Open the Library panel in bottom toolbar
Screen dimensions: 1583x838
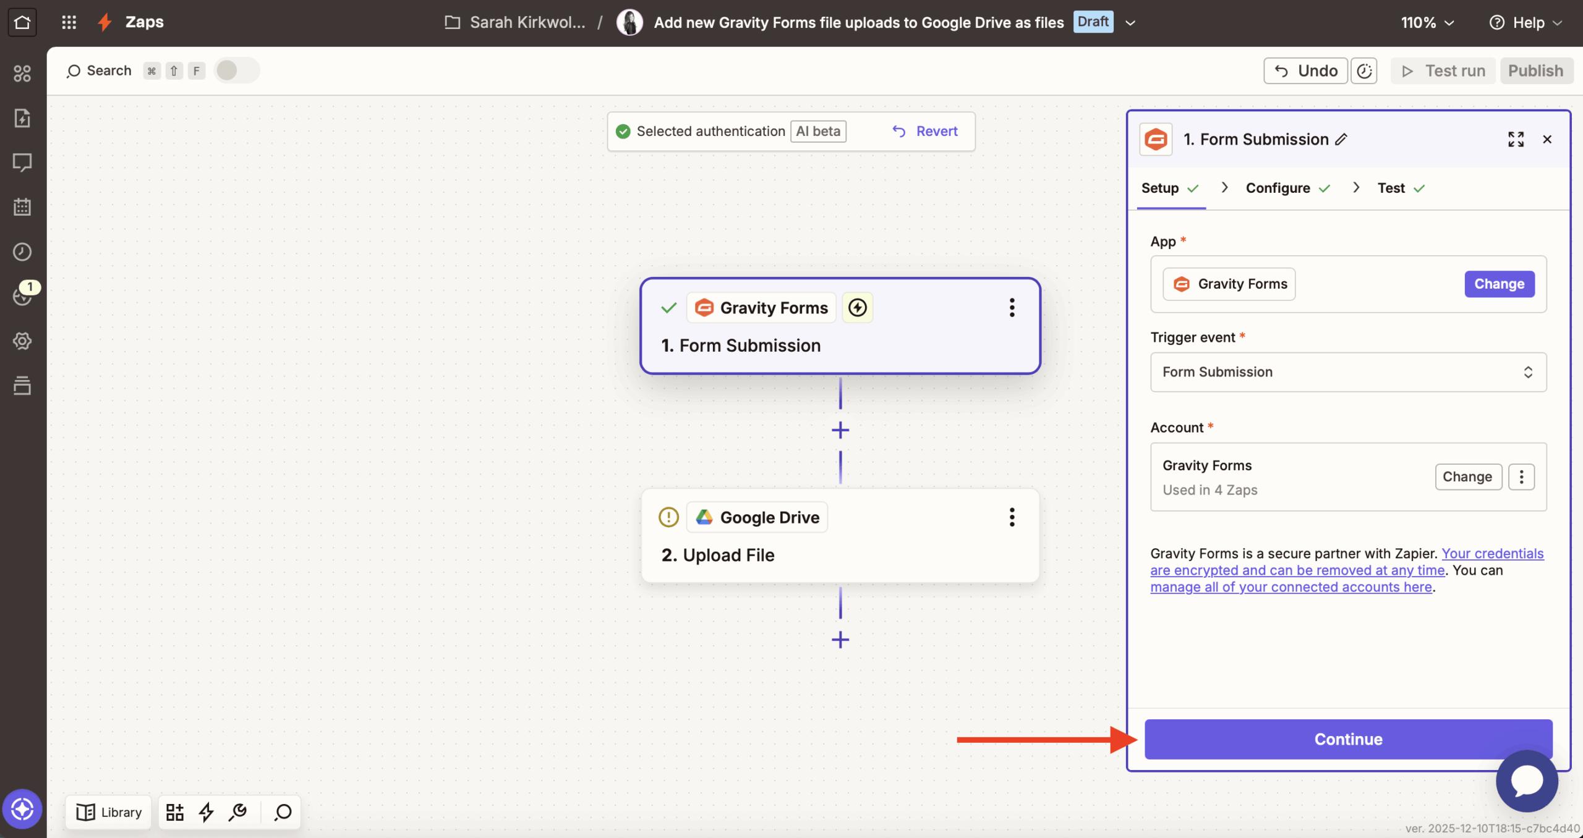point(108,811)
